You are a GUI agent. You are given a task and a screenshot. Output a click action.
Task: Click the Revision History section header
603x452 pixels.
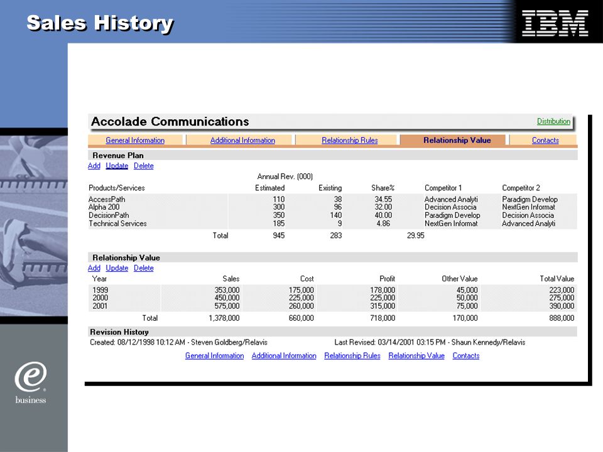click(333, 331)
